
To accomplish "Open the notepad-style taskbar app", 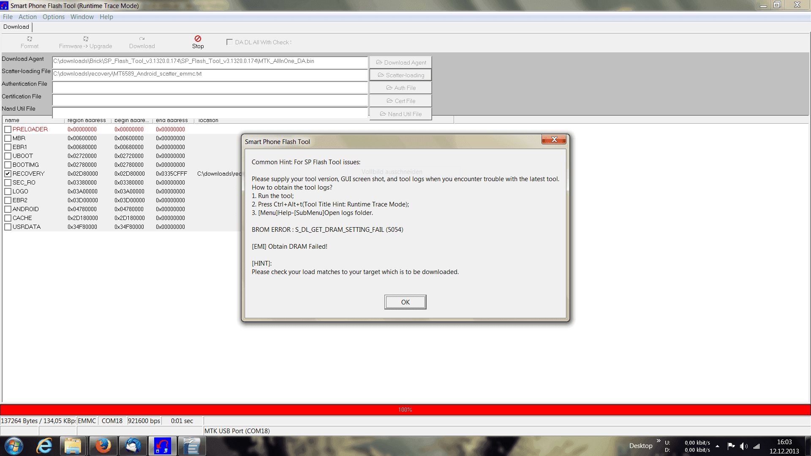I will tap(191, 446).
